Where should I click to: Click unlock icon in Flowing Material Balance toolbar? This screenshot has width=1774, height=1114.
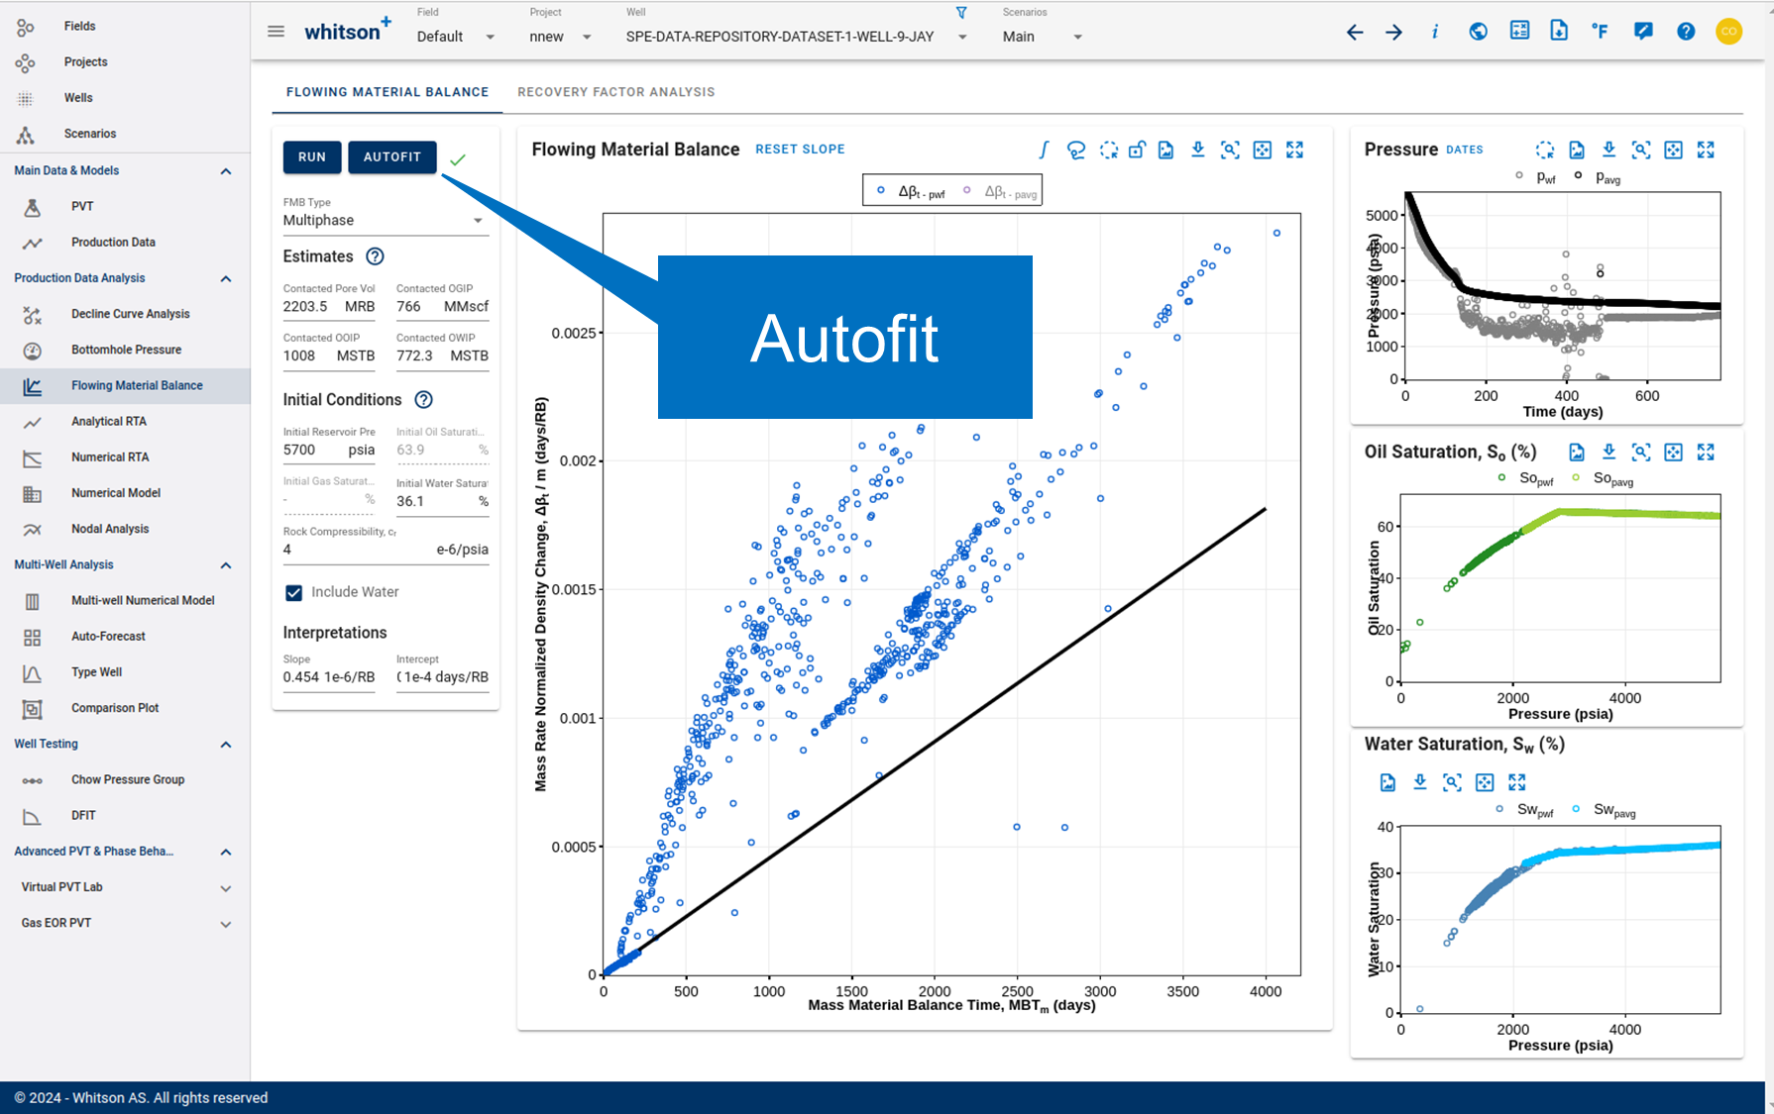pos(1137,150)
